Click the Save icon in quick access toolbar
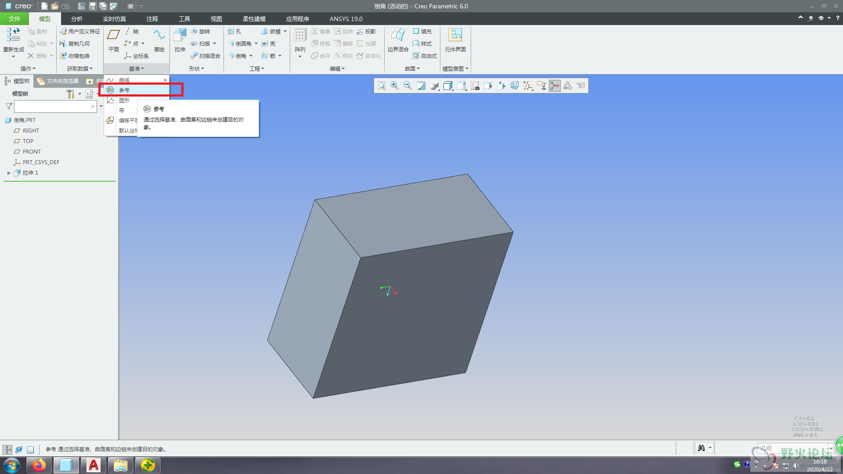 click(93, 6)
